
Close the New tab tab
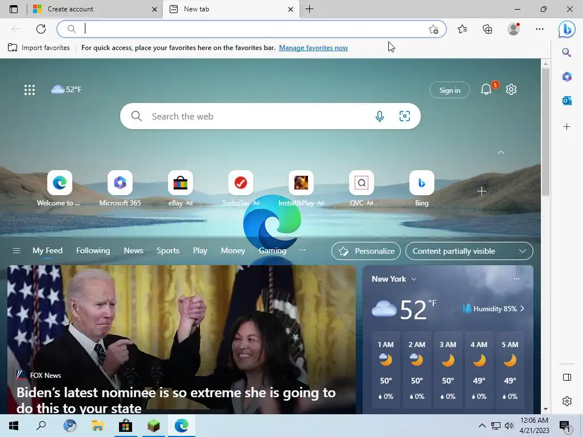[291, 9]
